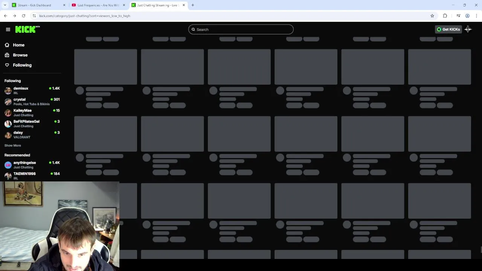Open the user profile avatar menu

tap(468, 29)
